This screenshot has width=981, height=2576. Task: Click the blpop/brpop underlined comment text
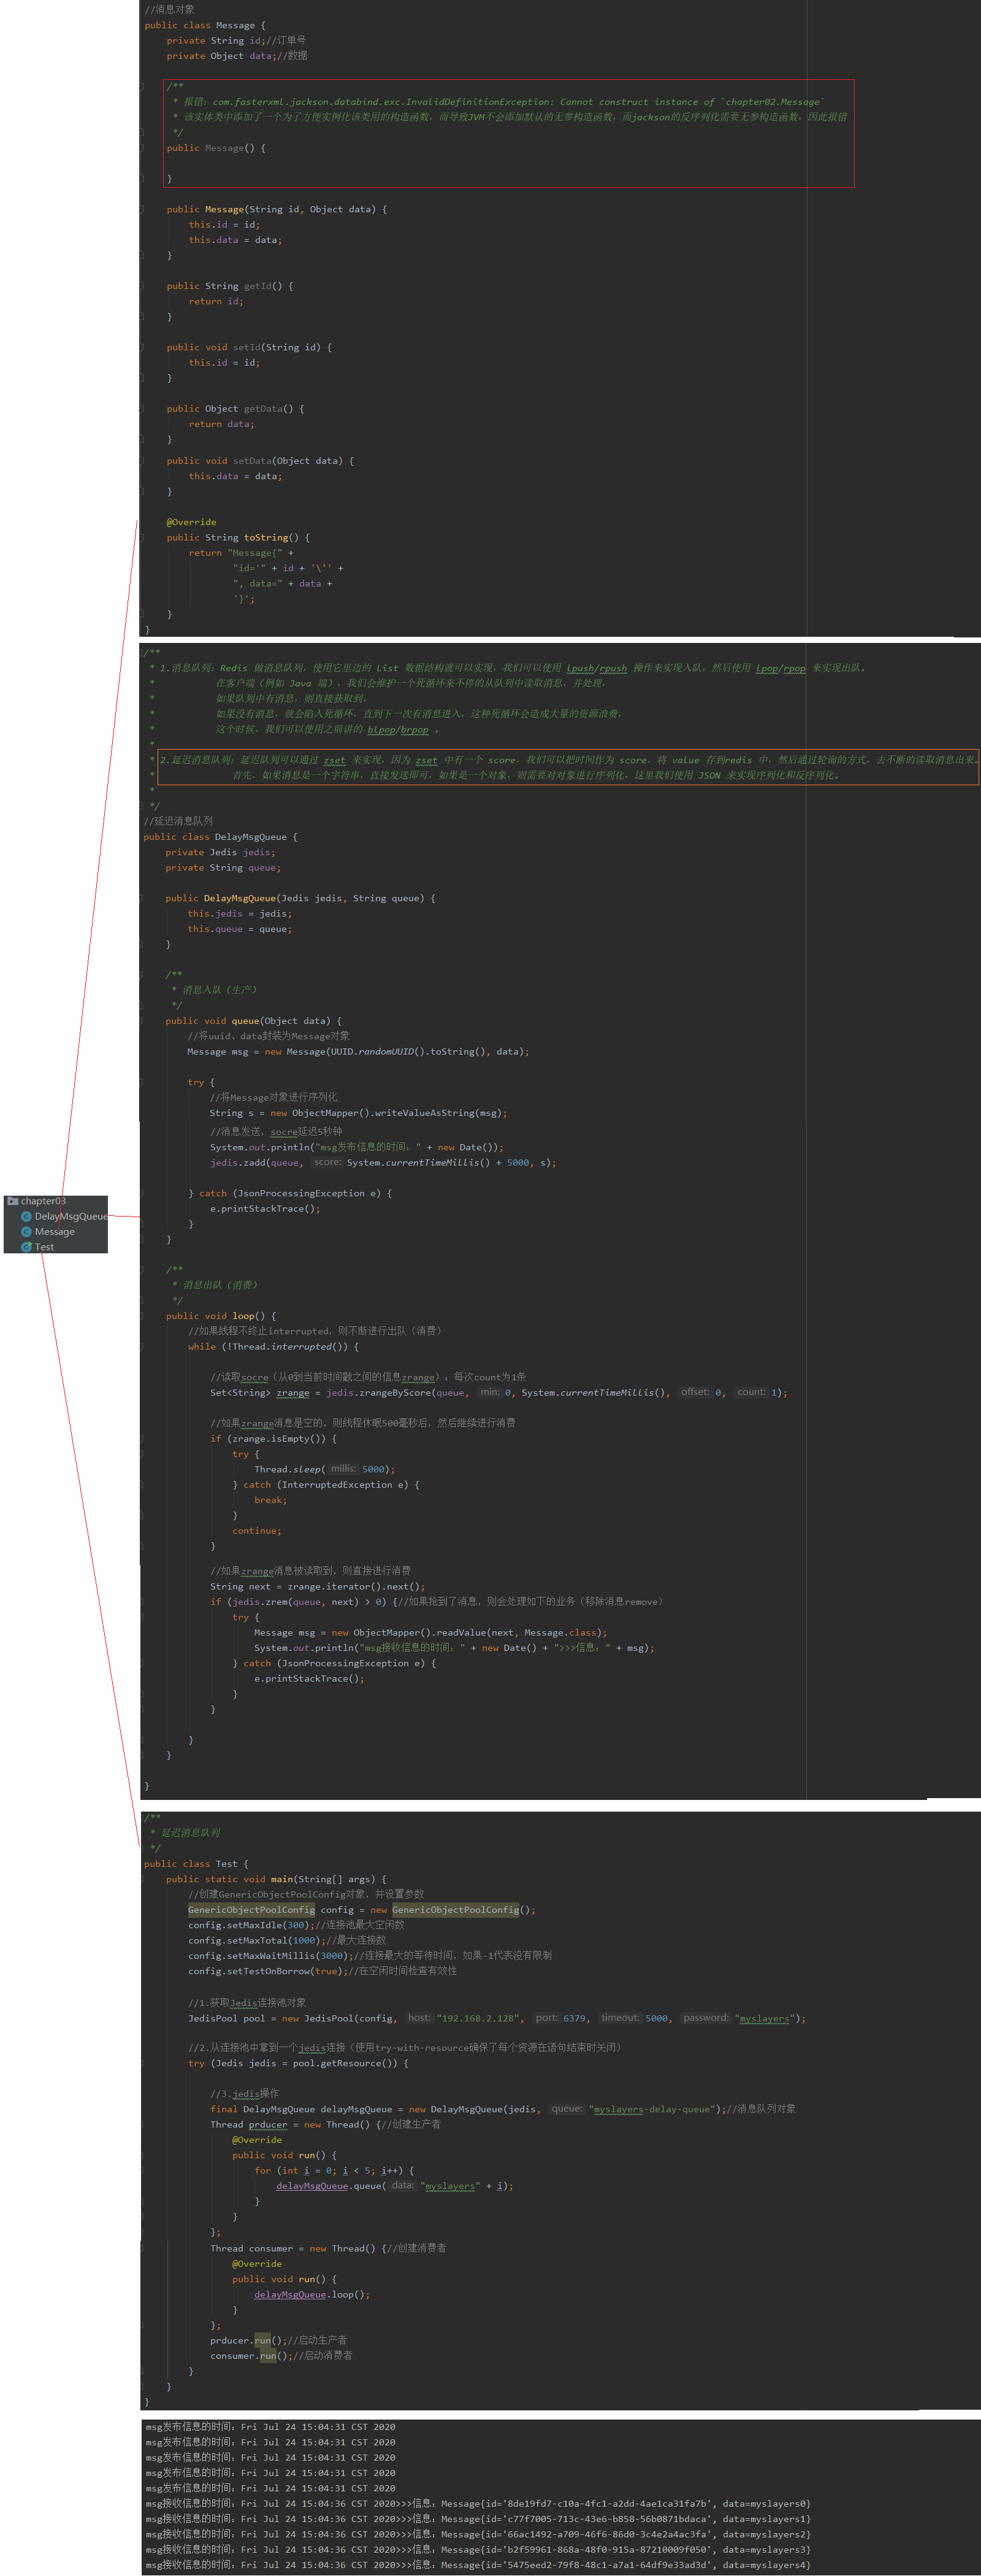tap(397, 730)
